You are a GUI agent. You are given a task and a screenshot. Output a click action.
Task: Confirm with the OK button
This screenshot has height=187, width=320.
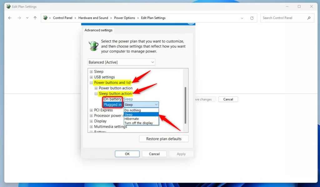point(127,154)
